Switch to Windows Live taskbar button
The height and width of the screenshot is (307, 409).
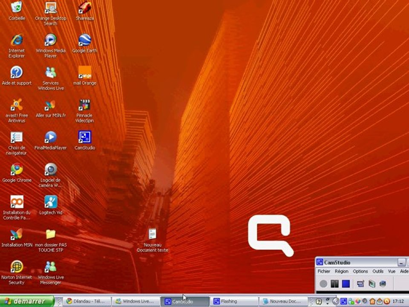pos(136,301)
